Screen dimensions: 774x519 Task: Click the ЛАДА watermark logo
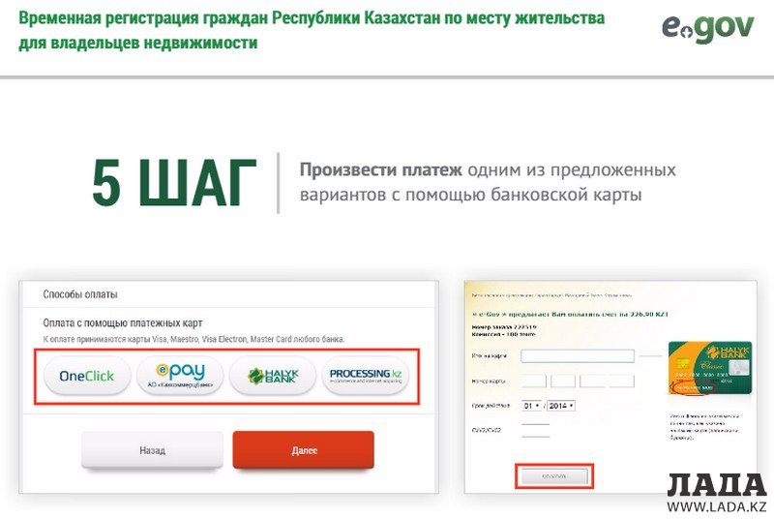[x=717, y=485]
